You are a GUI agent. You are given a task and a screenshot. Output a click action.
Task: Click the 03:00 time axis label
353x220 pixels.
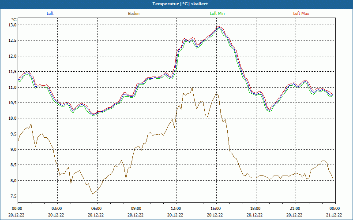click(x=56, y=209)
